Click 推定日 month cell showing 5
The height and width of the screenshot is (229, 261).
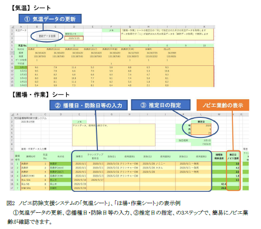201,129
